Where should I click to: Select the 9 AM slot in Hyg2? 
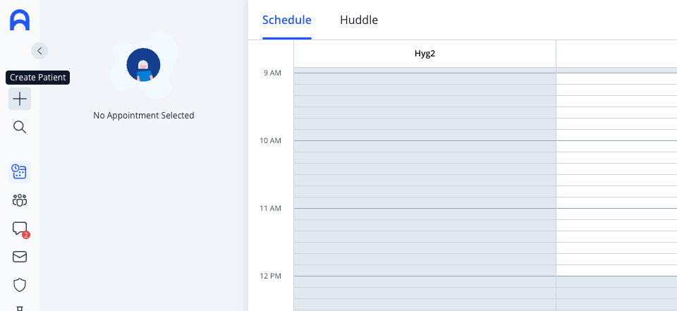(x=425, y=78)
